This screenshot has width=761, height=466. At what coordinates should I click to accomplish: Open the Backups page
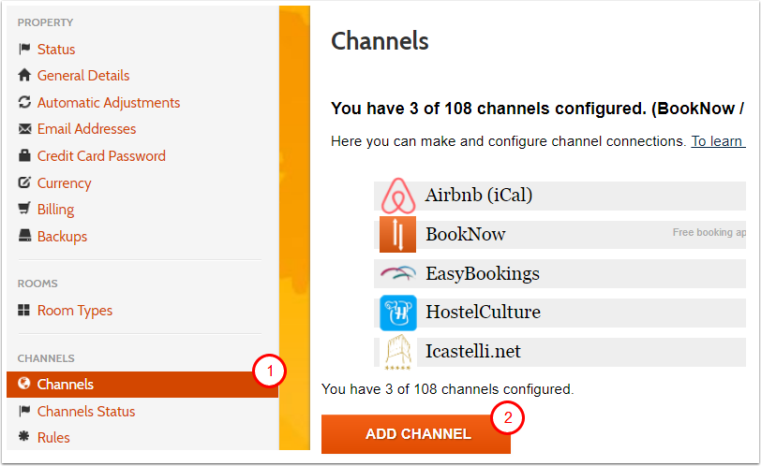(x=62, y=237)
